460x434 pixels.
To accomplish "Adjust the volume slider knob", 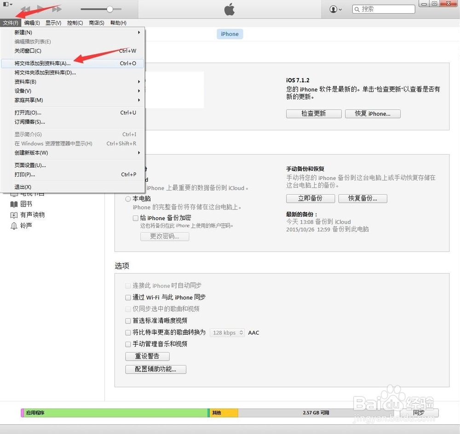I will 110,9.
